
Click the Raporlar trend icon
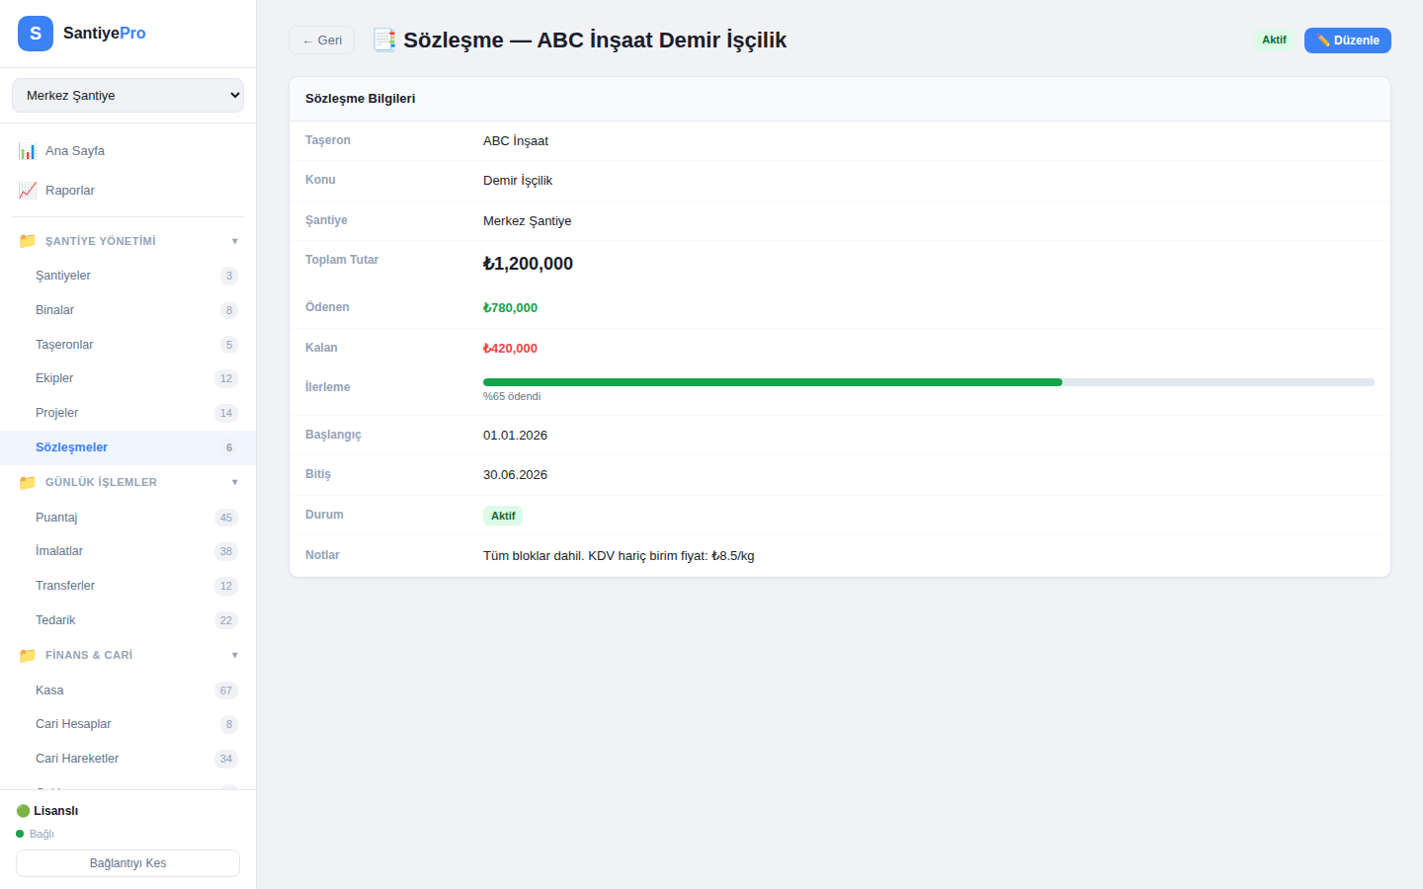click(28, 191)
